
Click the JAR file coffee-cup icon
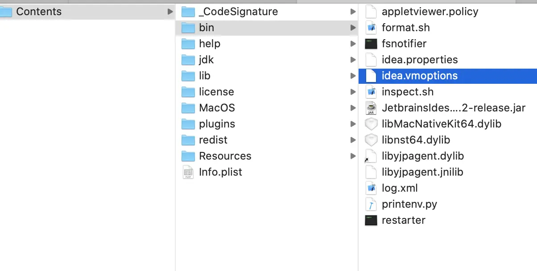click(x=371, y=108)
